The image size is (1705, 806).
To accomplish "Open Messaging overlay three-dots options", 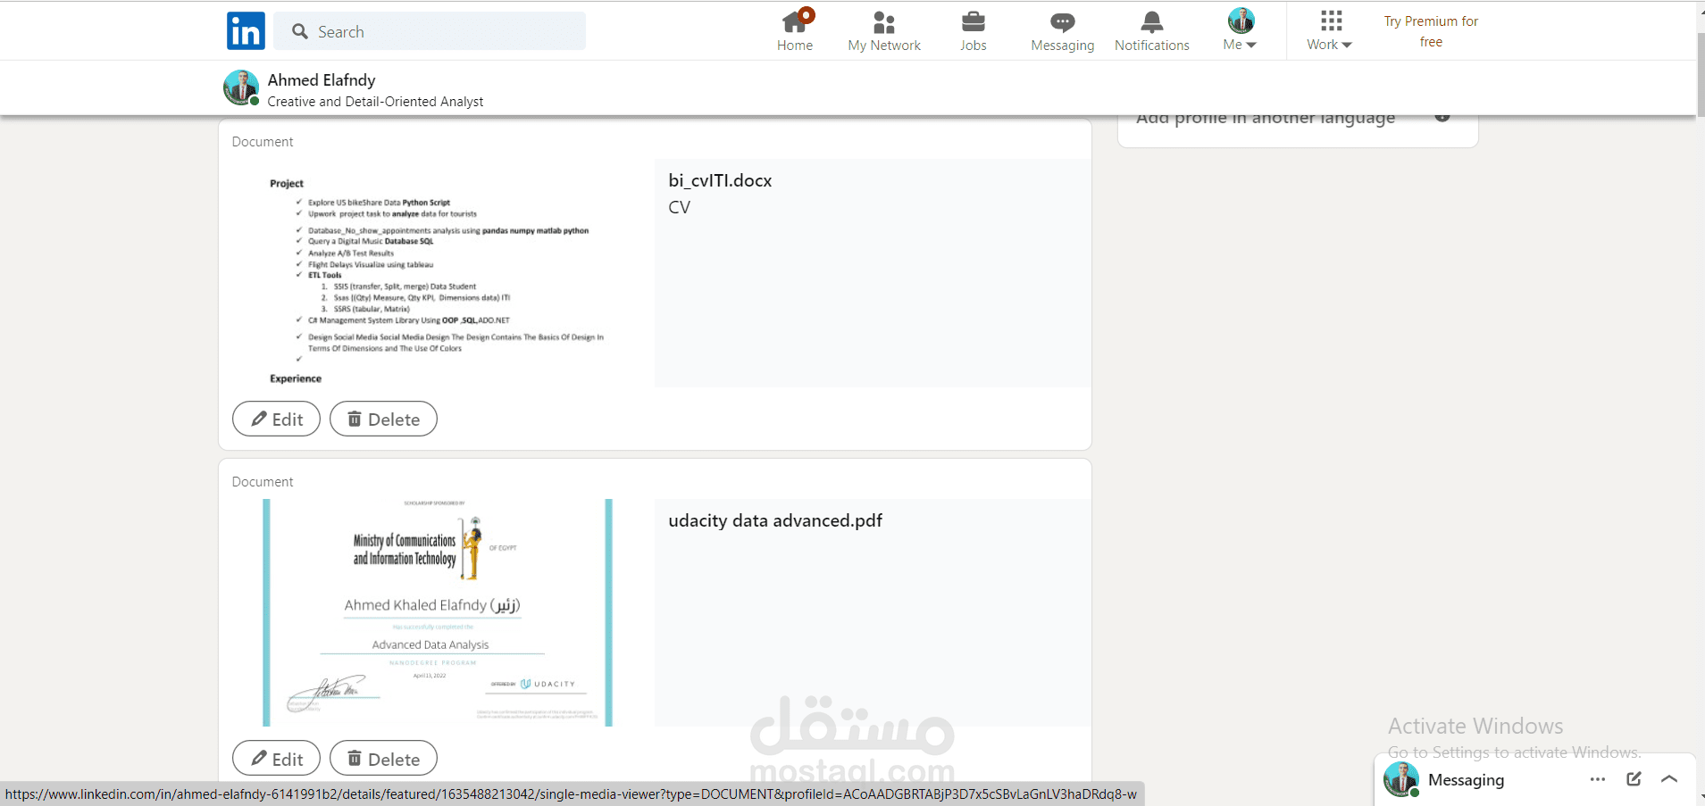I will click(1598, 779).
